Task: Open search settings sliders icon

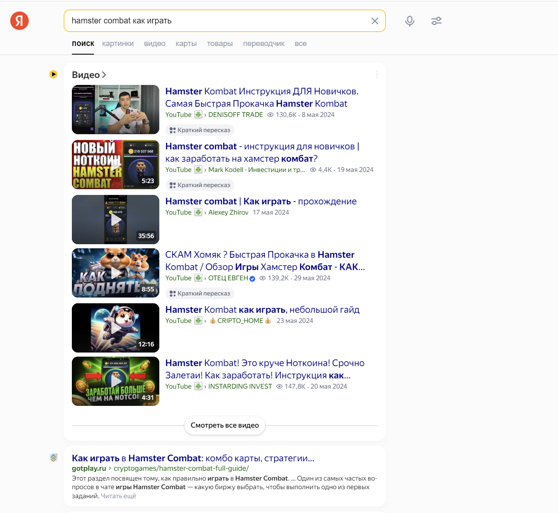Action: [x=436, y=21]
